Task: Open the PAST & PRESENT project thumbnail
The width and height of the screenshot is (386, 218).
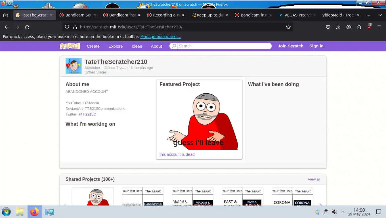Action: click(242, 196)
